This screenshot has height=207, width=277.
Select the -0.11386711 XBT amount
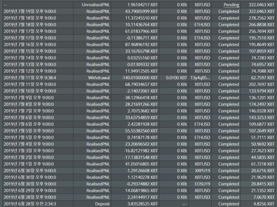142,38
